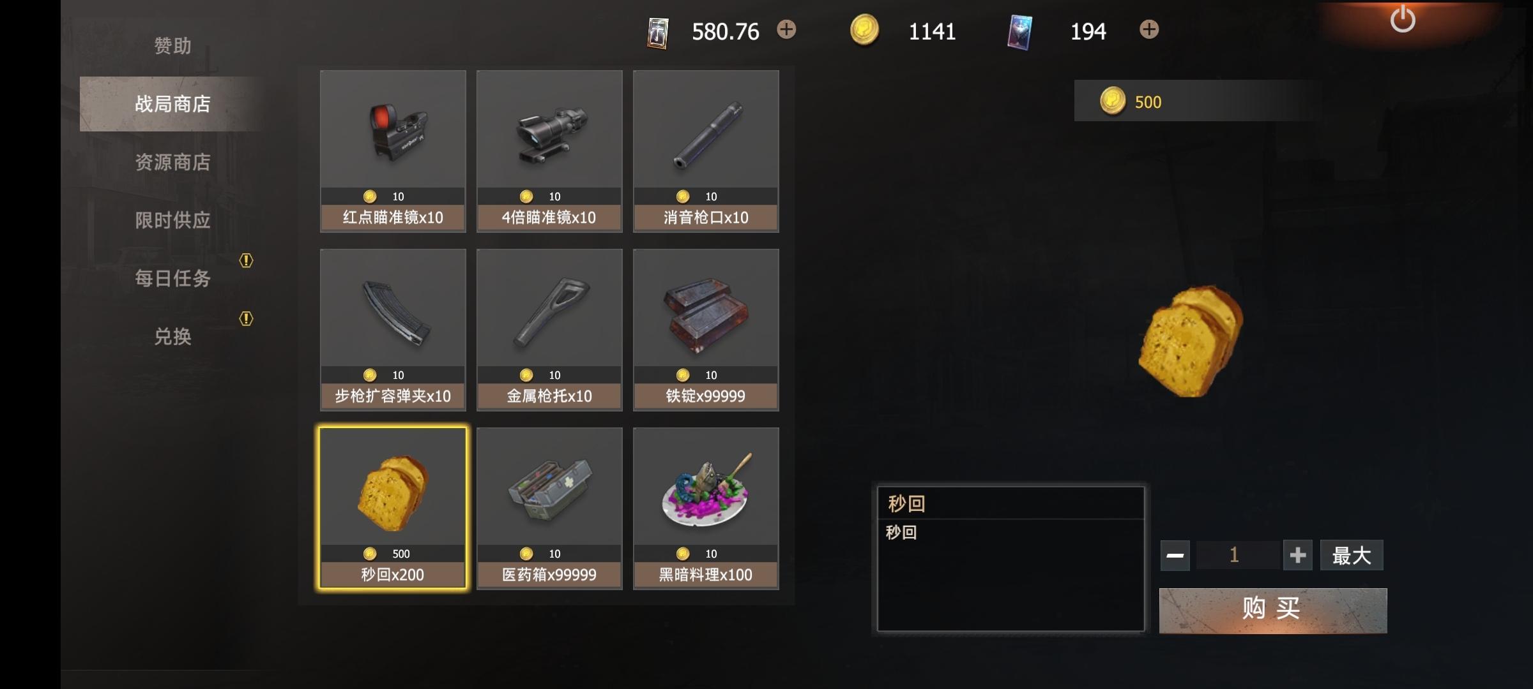Viewport: 1533px width, 689px height.
Task: Go to the 每日任务 daily tasks tab
Action: coord(172,278)
